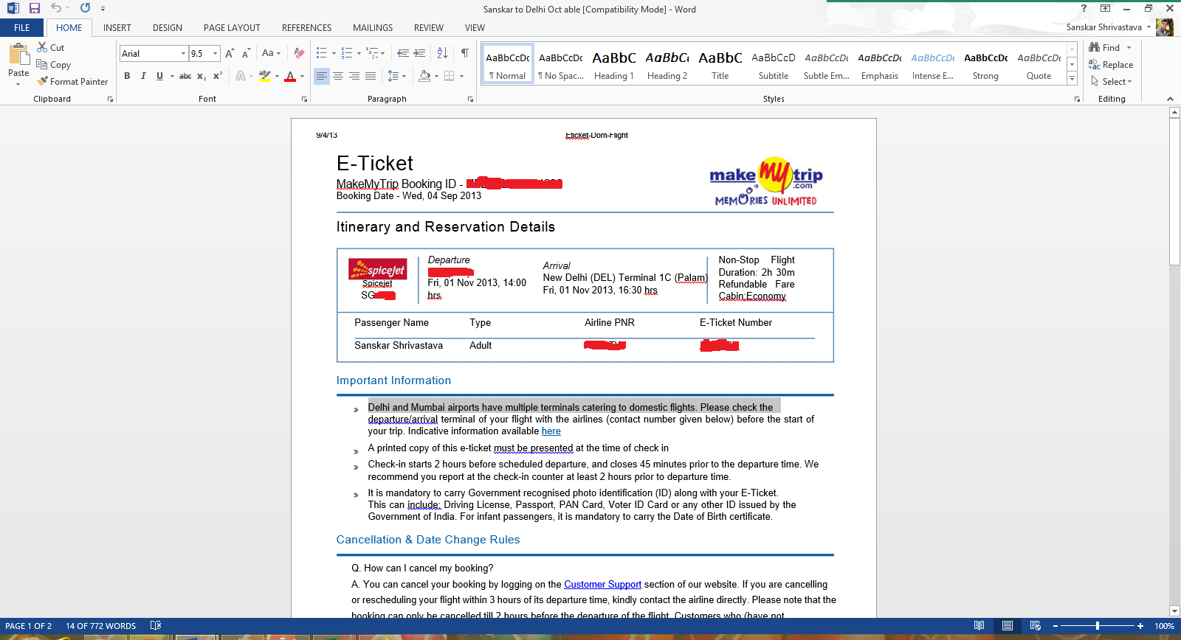The width and height of the screenshot is (1181, 640).
Task: Switch to the REVIEW tab
Action: [429, 27]
